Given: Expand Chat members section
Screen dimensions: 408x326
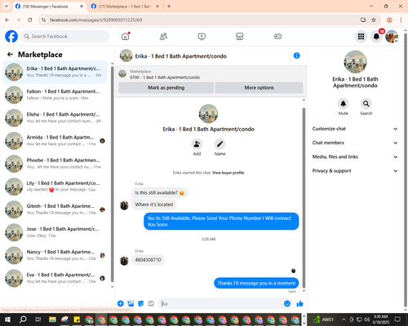Looking at the screenshot, I should [355, 143].
